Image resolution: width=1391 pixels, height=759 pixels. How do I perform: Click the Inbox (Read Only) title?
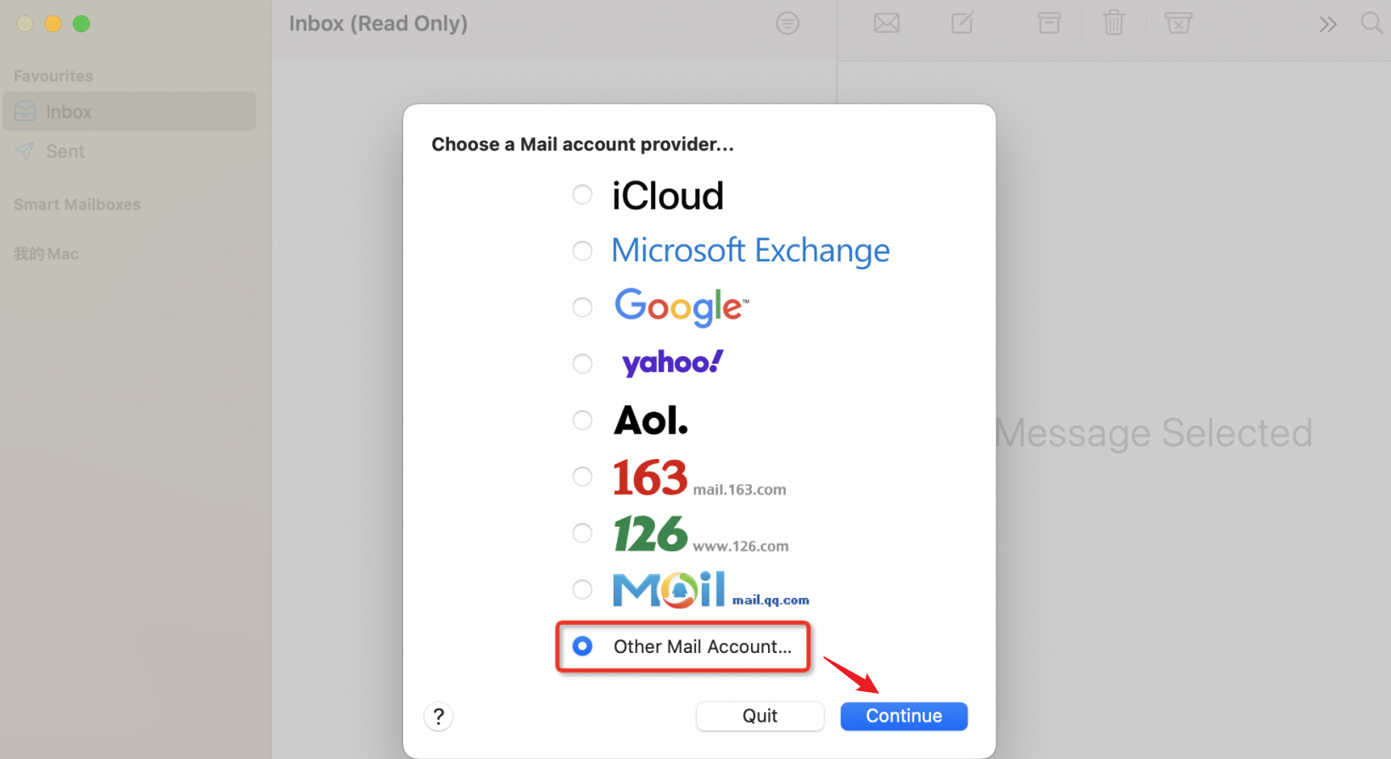(378, 24)
